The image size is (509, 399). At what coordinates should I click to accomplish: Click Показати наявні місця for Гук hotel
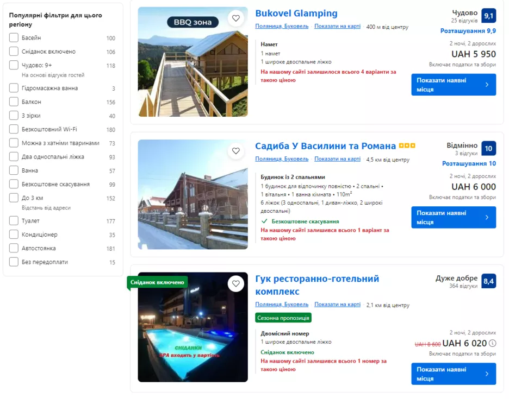click(x=453, y=373)
